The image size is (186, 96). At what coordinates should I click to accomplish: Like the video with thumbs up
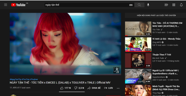click(x=65, y=88)
